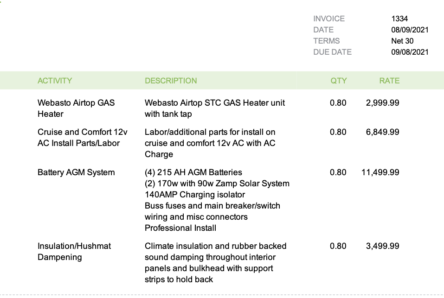Screen dimensions: 444x298
Task: Select the QTY column header
Action: tap(338, 81)
